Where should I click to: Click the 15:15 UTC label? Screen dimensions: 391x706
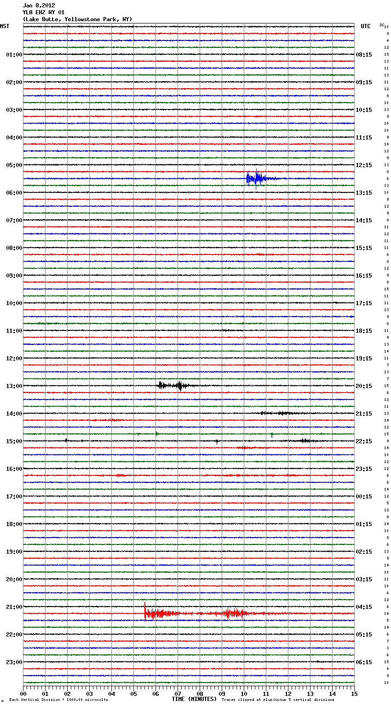coord(364,248)
